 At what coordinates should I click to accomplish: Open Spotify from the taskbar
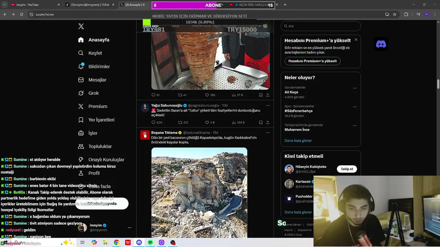[x=150, y=243]
